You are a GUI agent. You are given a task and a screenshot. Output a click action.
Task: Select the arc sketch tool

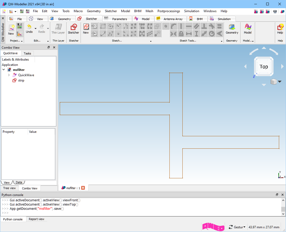coord(126,26)
